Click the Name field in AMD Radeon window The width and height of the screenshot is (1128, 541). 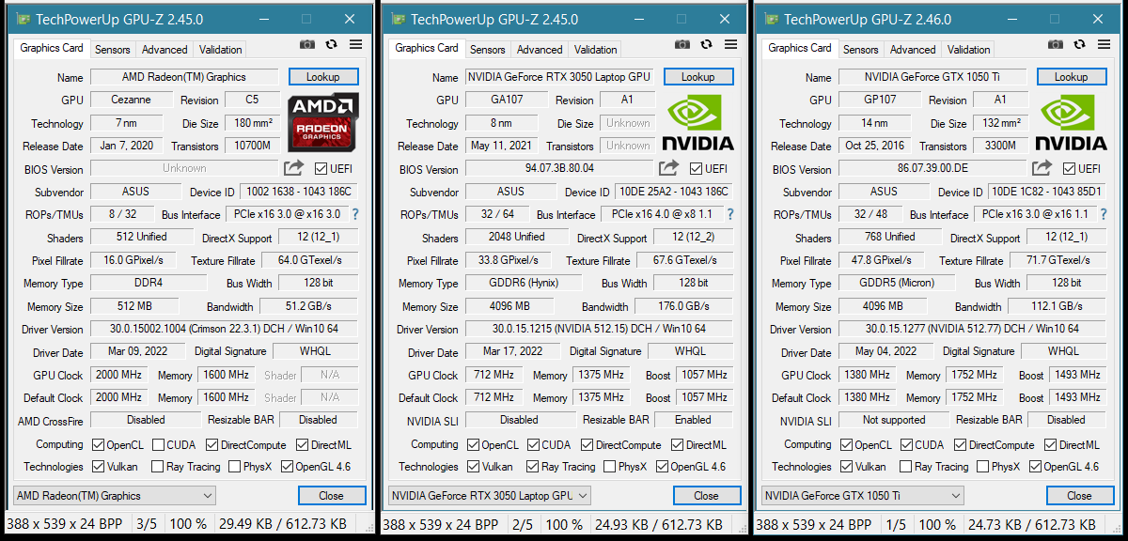[184, 77]
